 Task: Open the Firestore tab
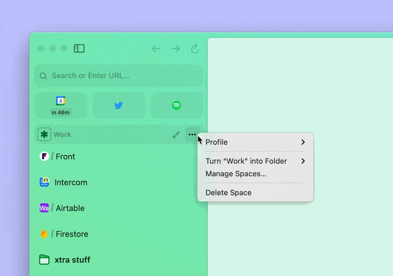(119, 234)
